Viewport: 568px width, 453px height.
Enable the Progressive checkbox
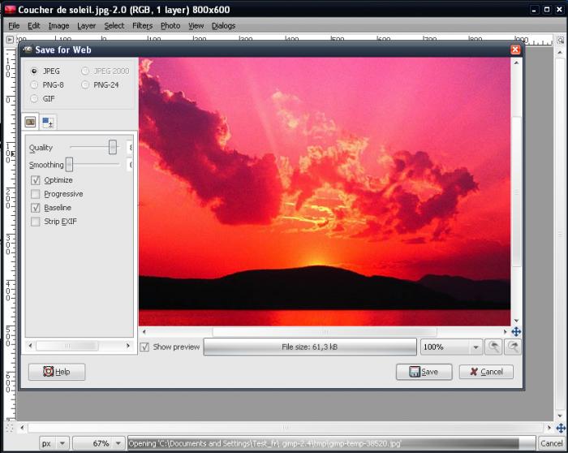point(35,194)
